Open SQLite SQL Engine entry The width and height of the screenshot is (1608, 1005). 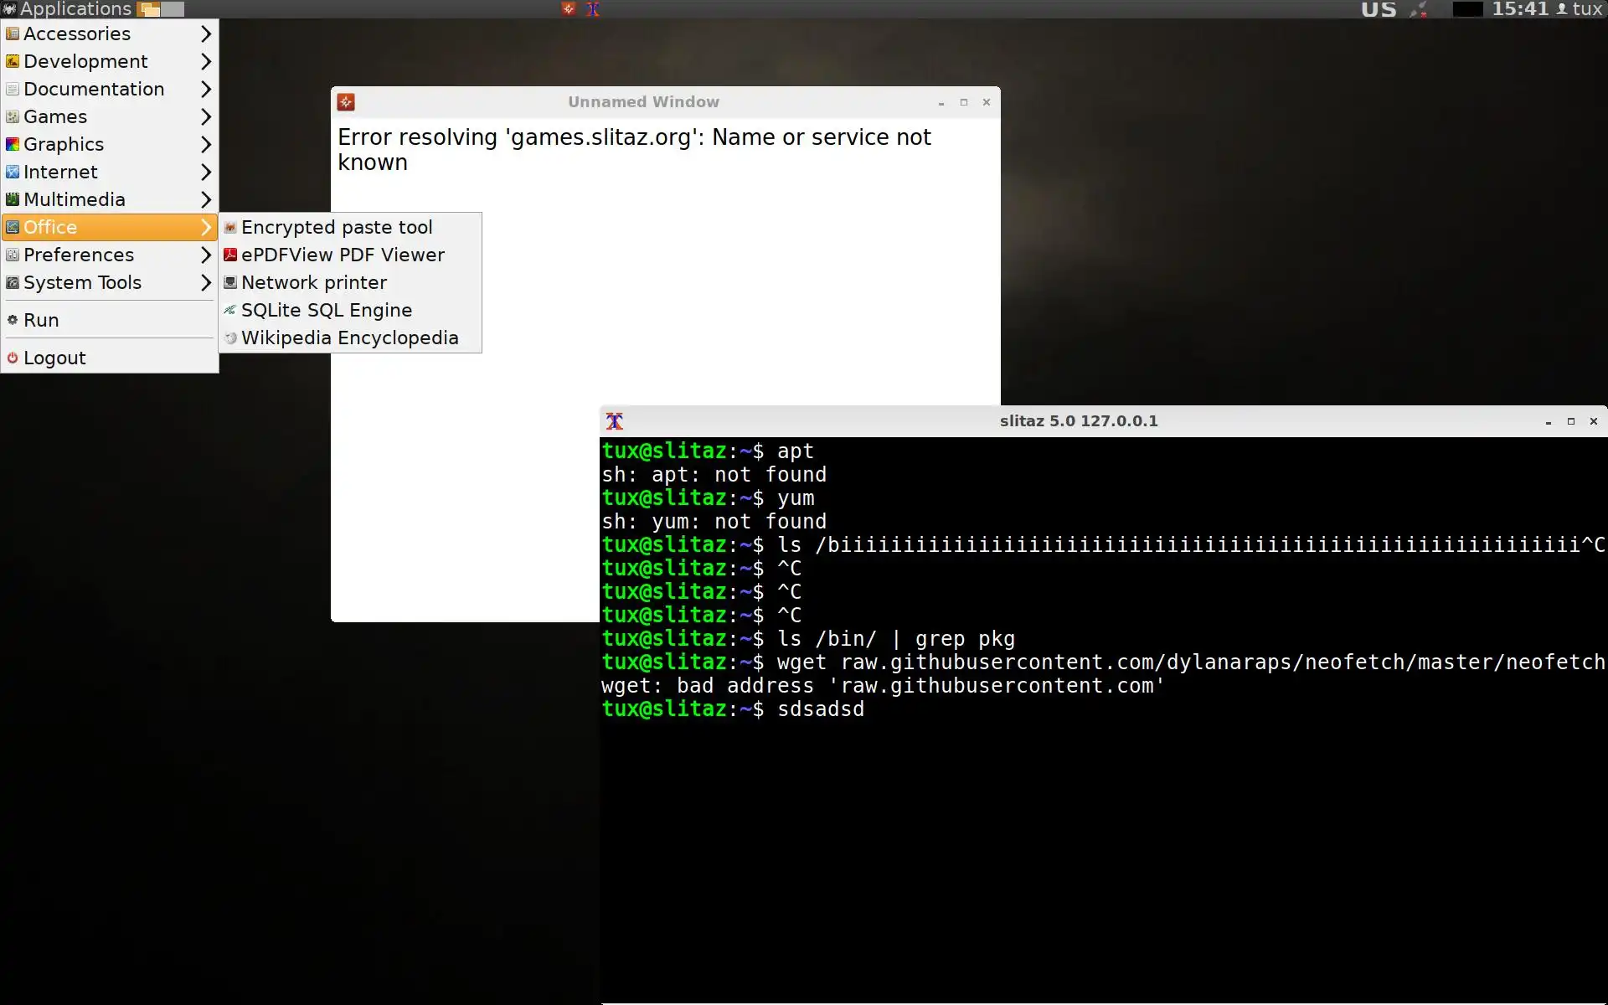[327, 310]
